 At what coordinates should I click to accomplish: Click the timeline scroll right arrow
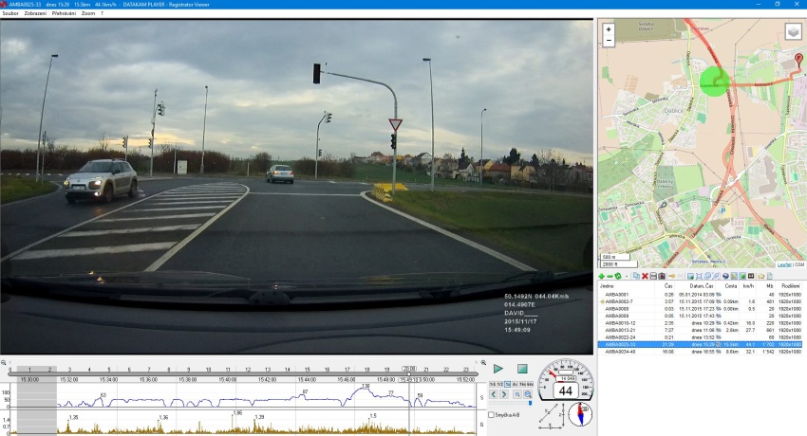(476, 363)
